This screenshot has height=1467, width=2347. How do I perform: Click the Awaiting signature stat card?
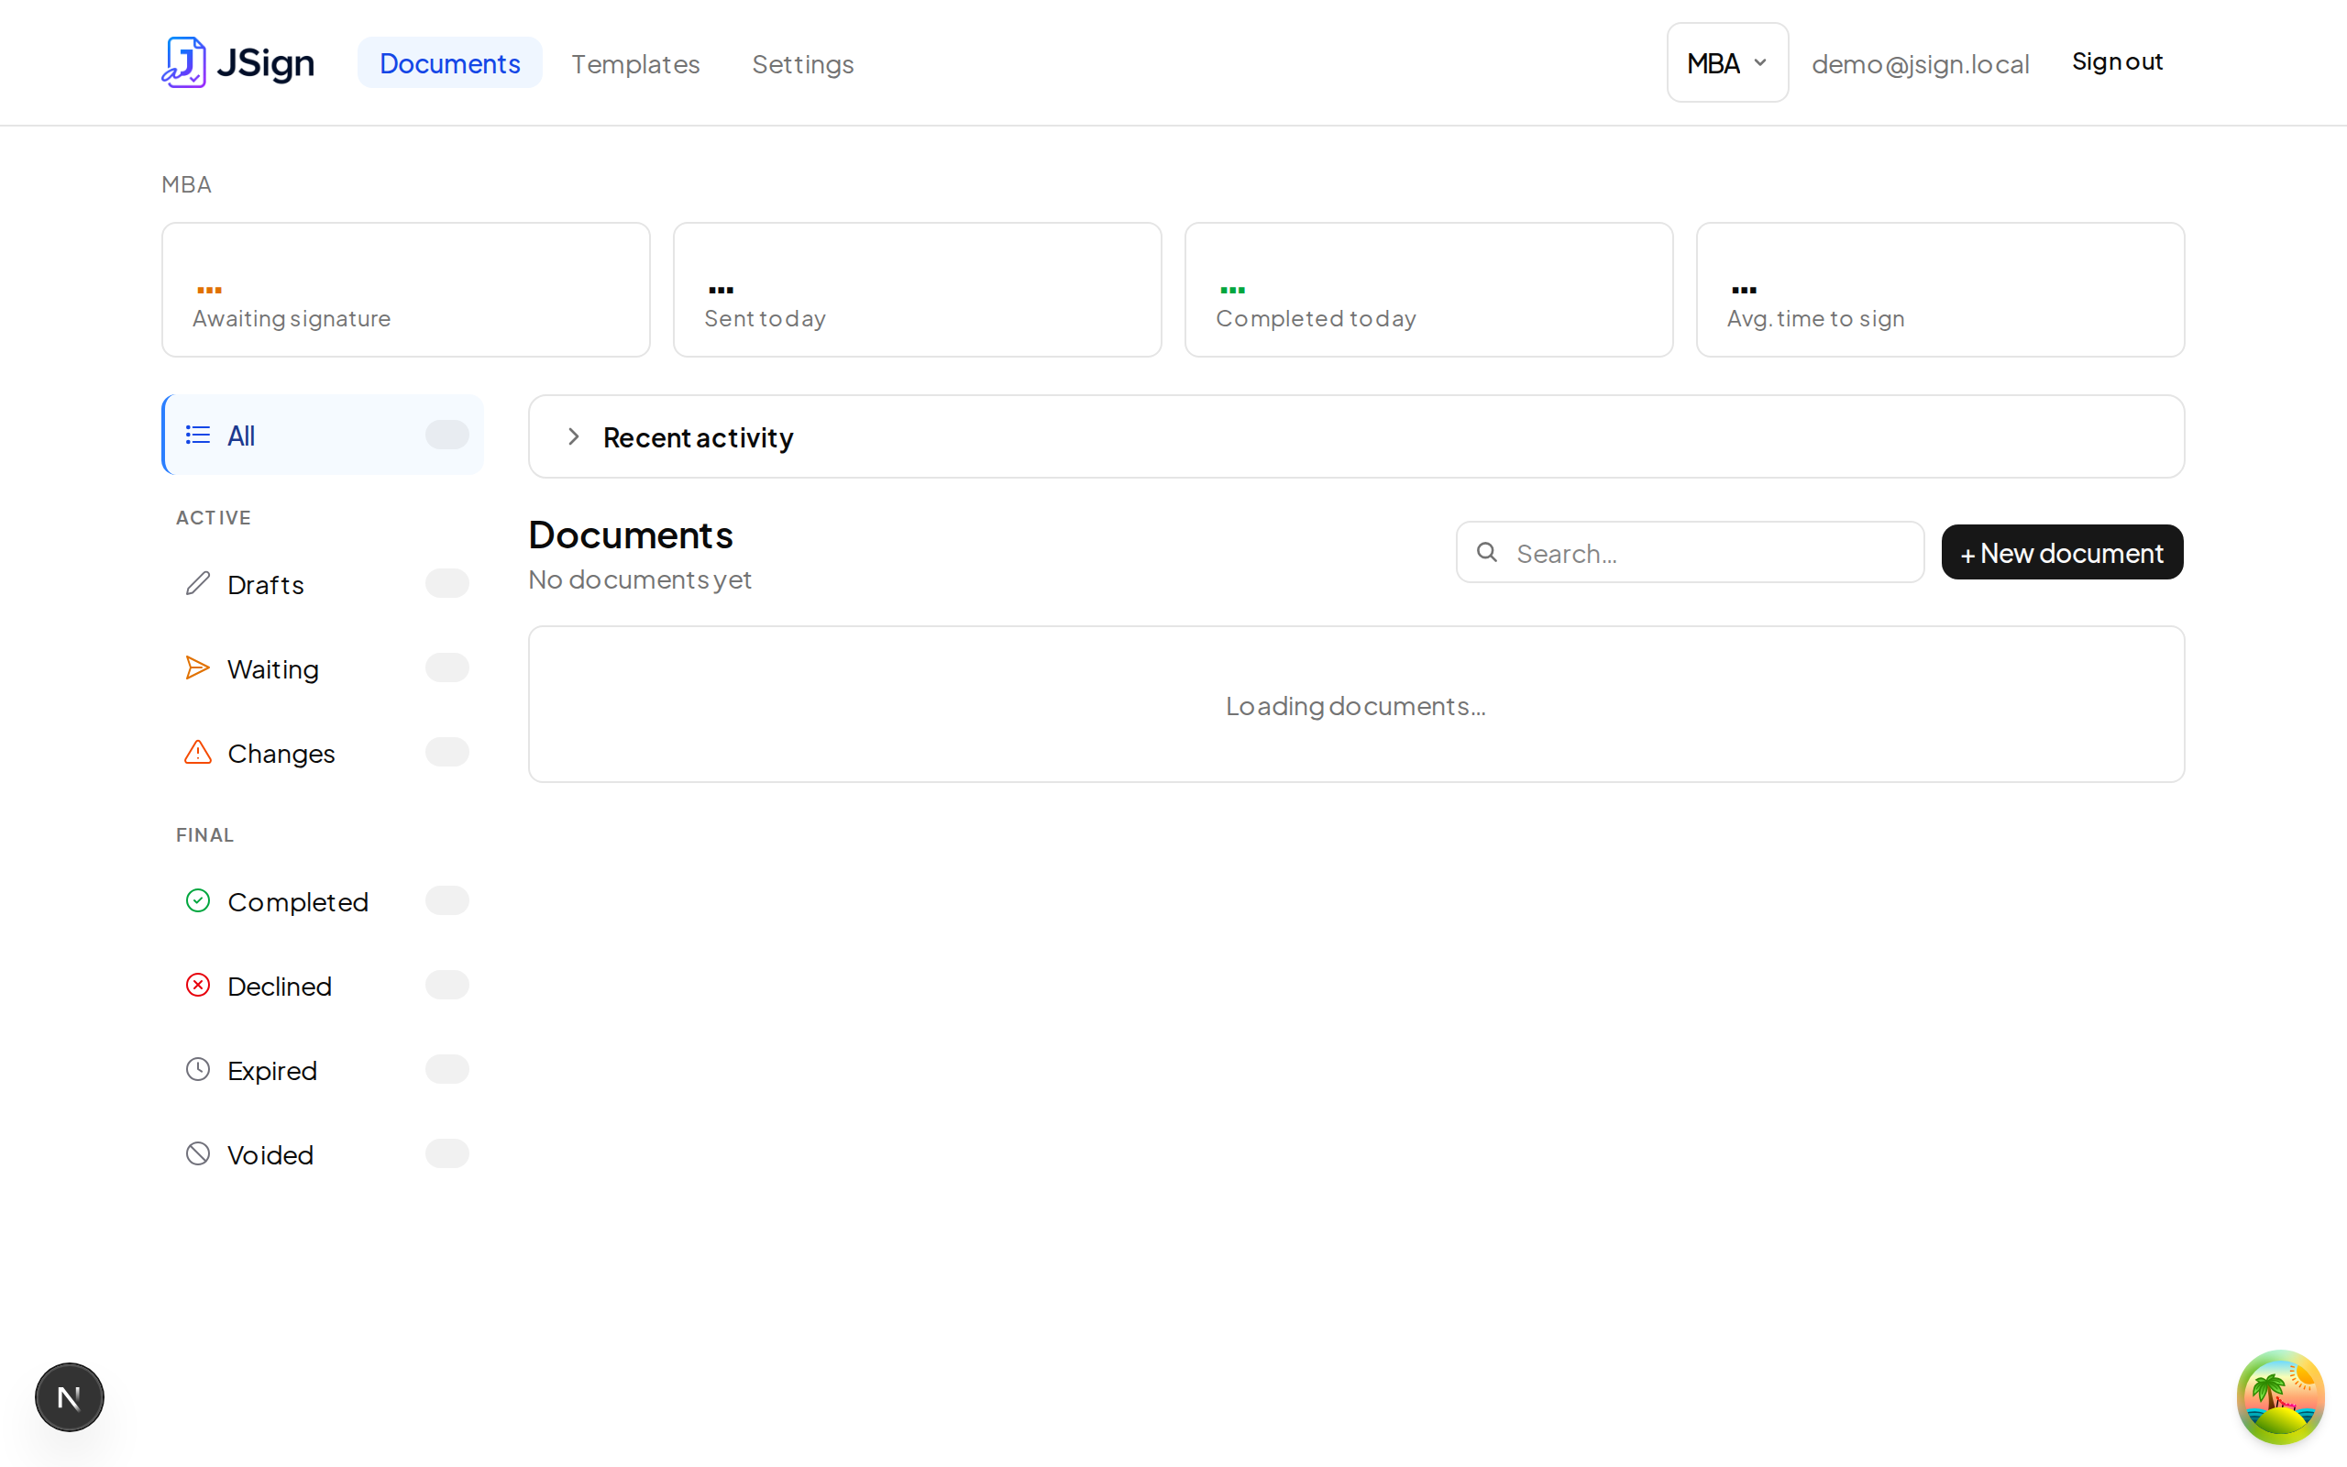405,290
